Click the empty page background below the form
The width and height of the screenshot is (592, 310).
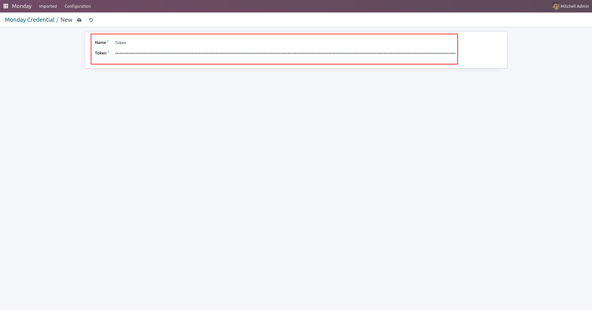pos(296,189)
